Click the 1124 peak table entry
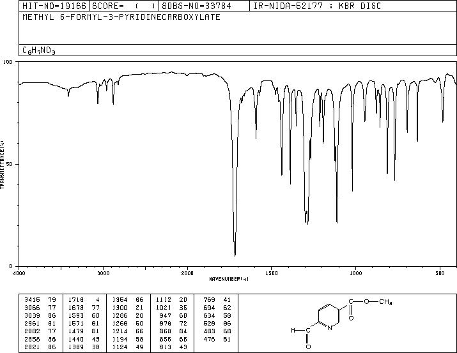 click(x=120, y=347)
